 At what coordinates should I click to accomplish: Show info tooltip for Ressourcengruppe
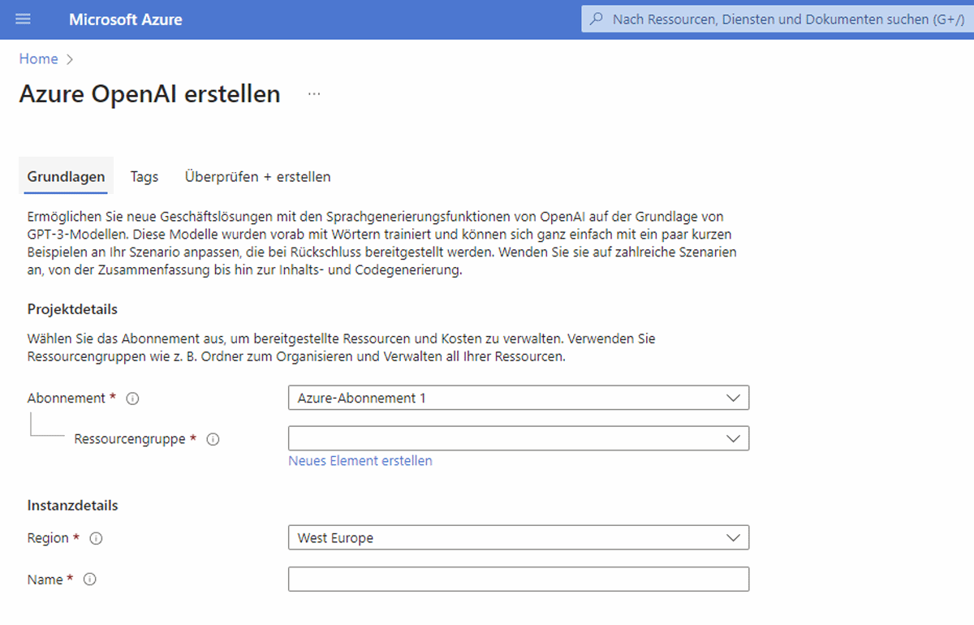pos(213,439)
